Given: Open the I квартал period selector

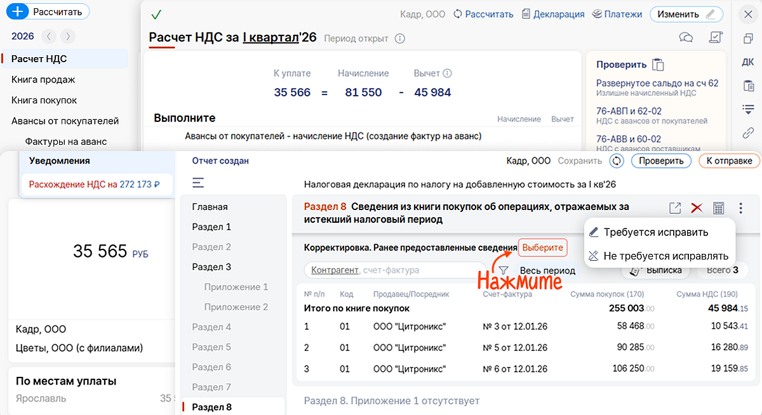Looking at the screenshot, I should [x=271, y=37].
